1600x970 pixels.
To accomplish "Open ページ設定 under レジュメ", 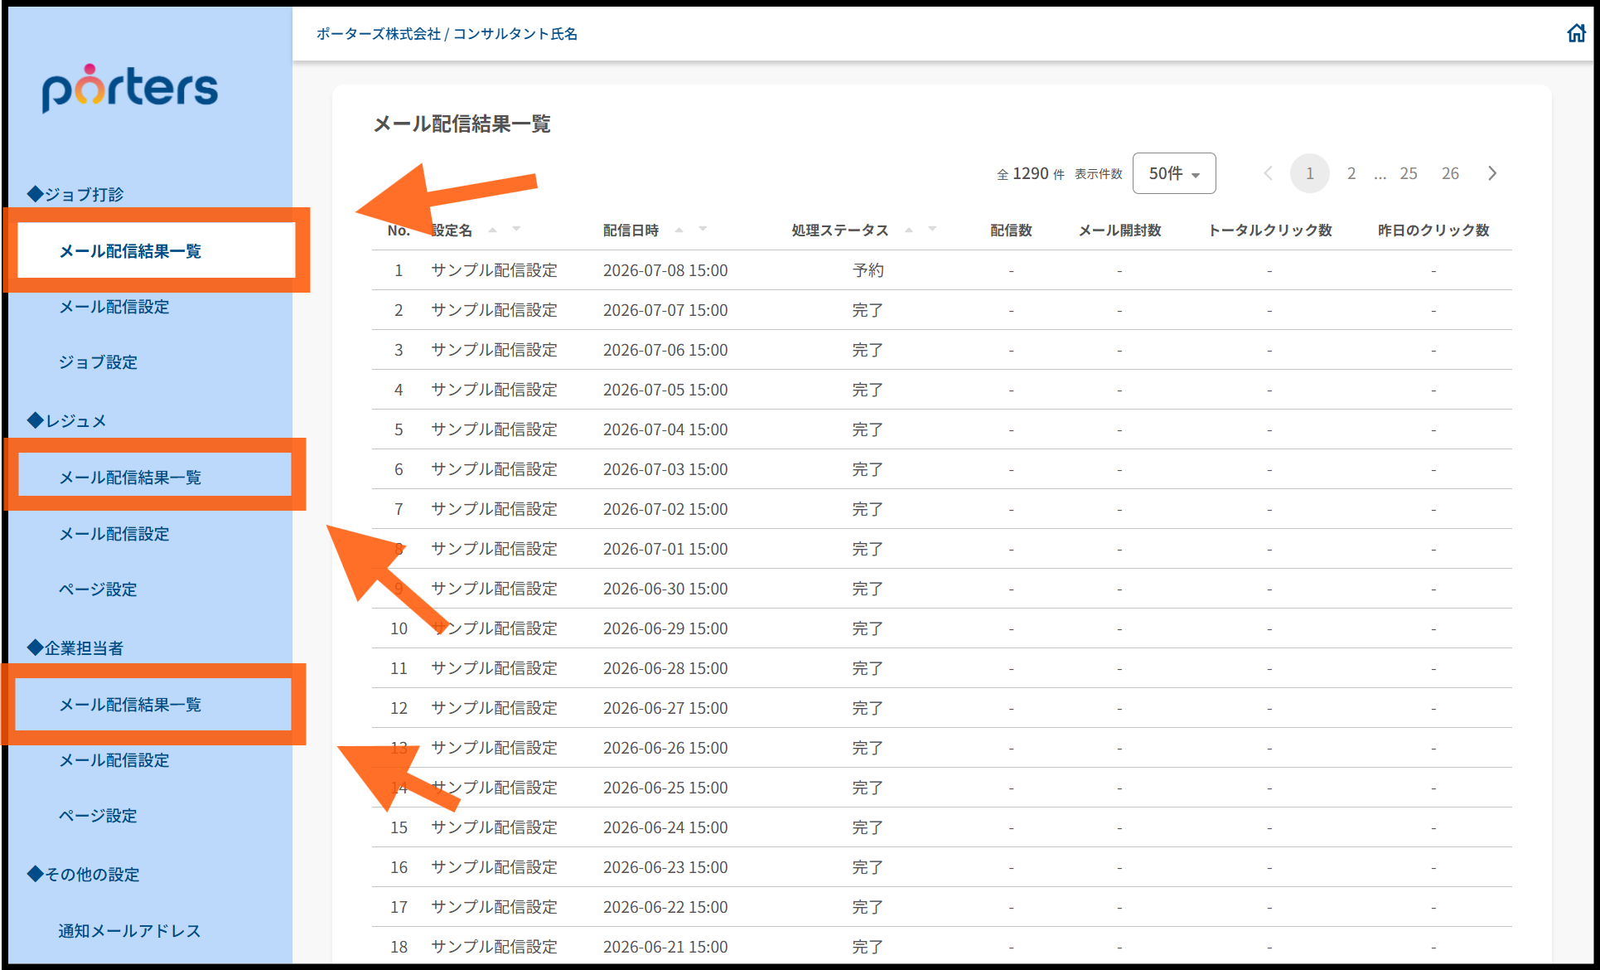I will [x=98, y=589].
